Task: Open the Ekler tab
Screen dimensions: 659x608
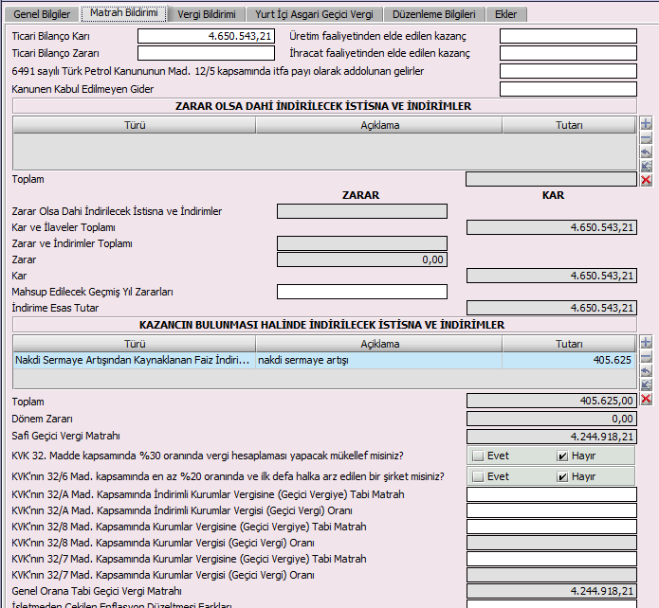Action: (506, 14)
